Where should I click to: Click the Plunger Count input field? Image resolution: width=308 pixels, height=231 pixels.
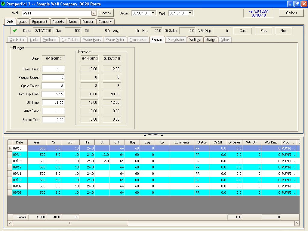tap(53, 77)
